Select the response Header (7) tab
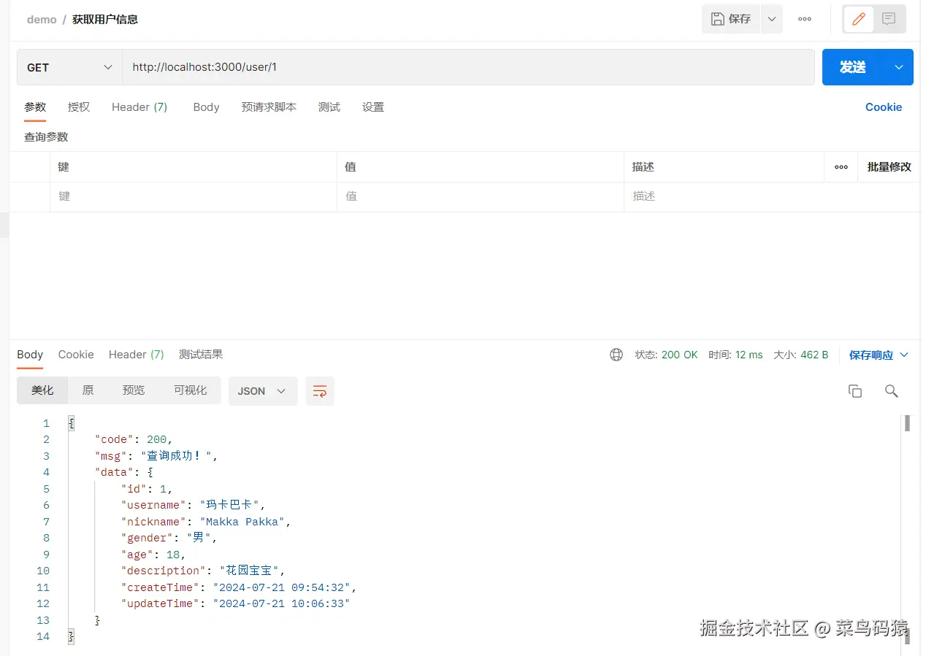This screenshot has width=926, height=656. [137, 355]
